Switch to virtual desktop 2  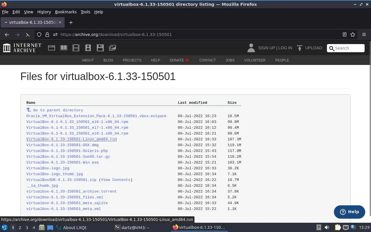(x=20, y=228)
